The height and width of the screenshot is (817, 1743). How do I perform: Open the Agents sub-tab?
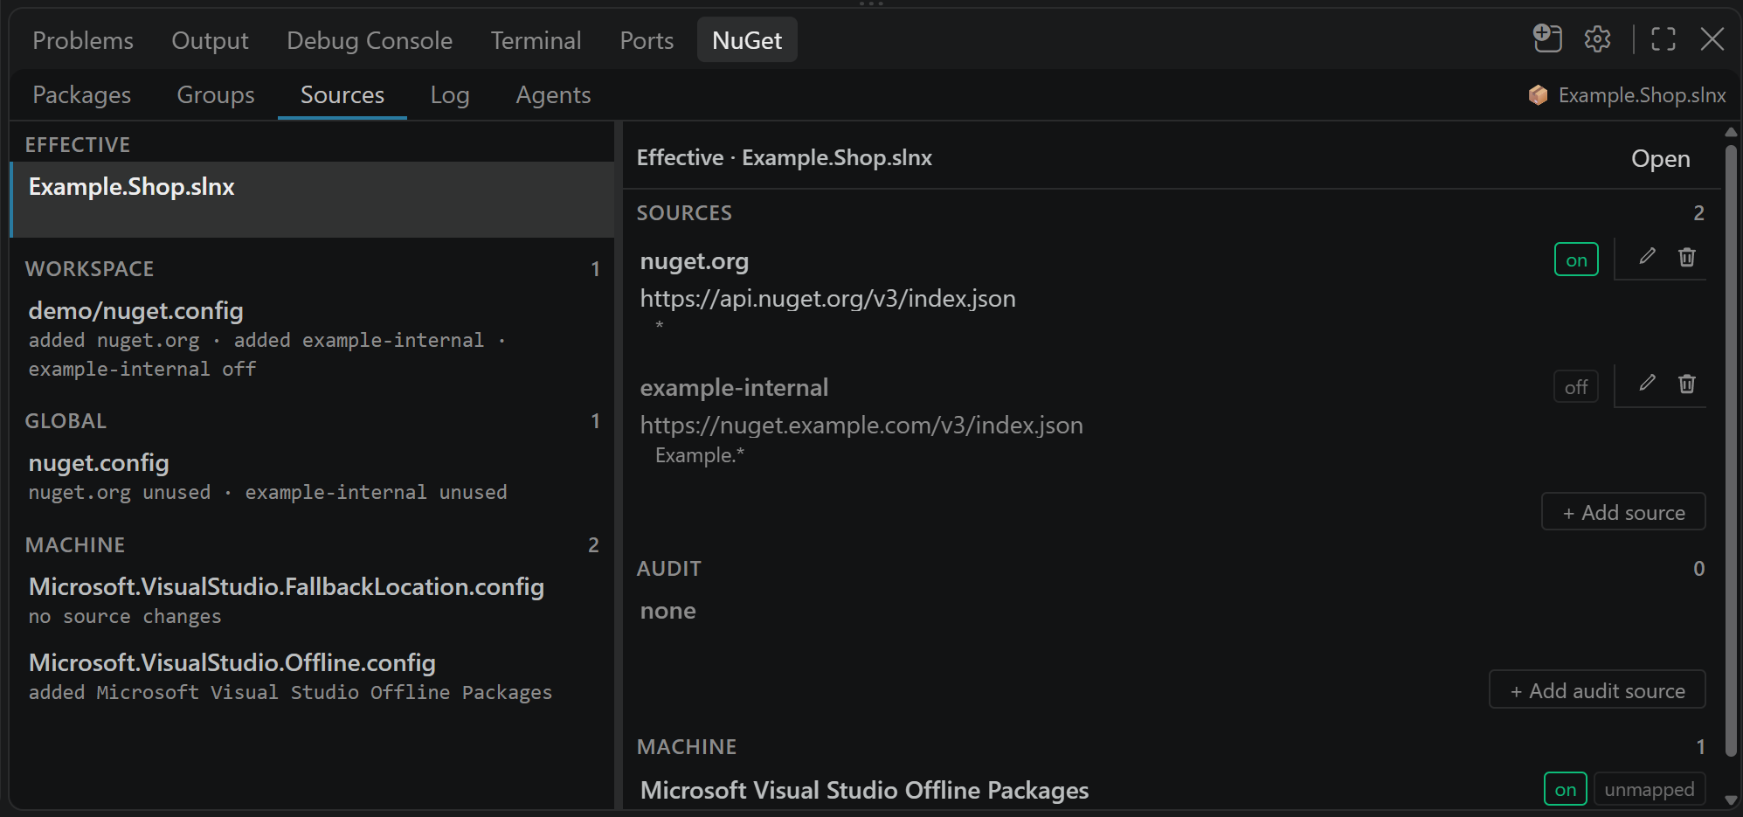[x=553, y=94]
